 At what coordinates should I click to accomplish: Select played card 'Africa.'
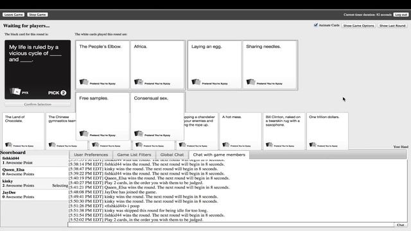click(157, 65)
